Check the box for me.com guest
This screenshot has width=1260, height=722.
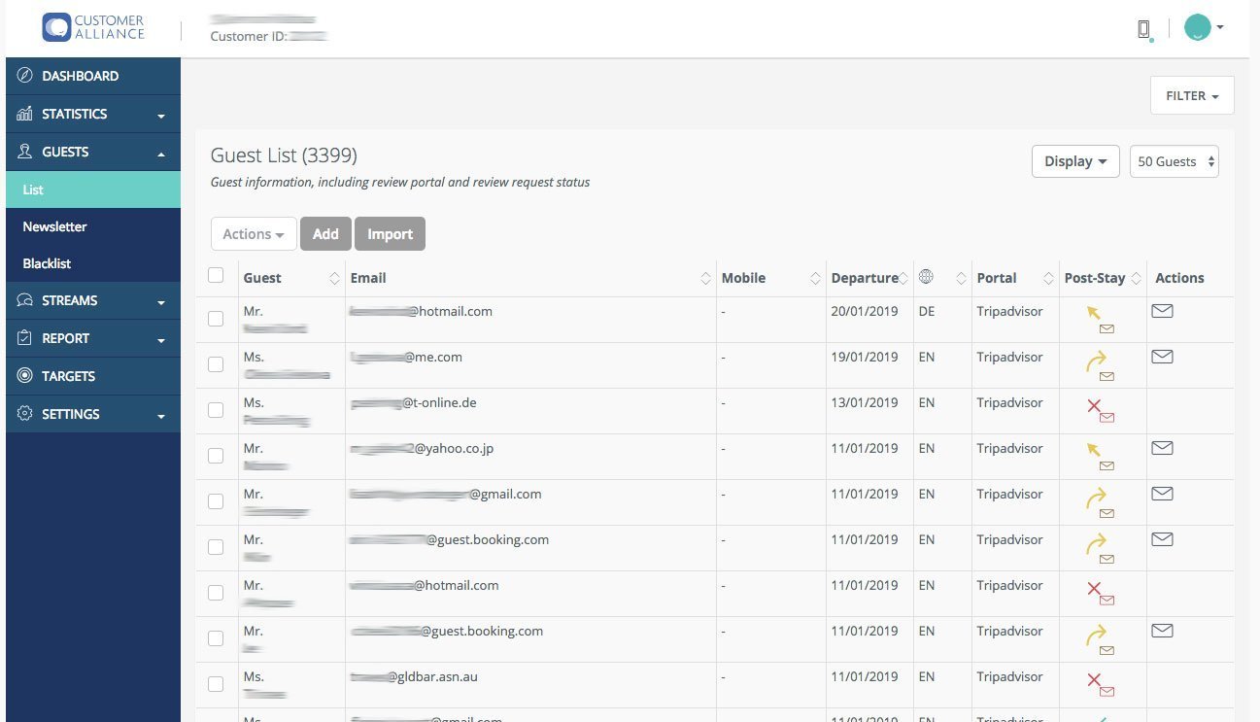(216, 364)
